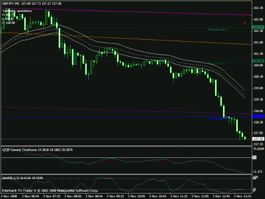The width and height of the screenshot is (265, 199).
Task: Click the '3 Nov 08:45' time axis label
Action: pos(94,196)
